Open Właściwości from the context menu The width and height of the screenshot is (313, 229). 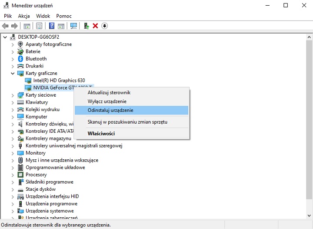point(101,134)
